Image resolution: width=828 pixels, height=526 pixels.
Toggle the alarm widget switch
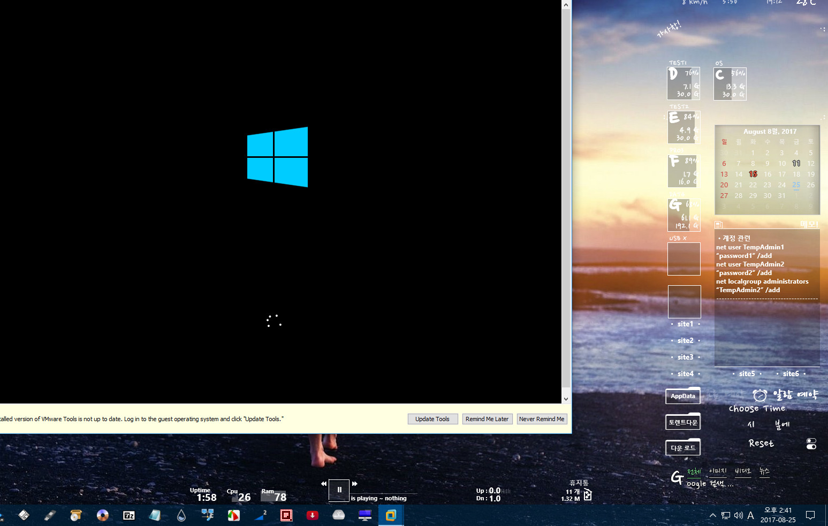click(x=811, y=444)
